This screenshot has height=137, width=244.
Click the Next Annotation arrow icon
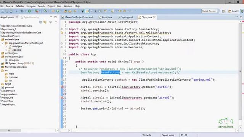(x=105, y=11)
